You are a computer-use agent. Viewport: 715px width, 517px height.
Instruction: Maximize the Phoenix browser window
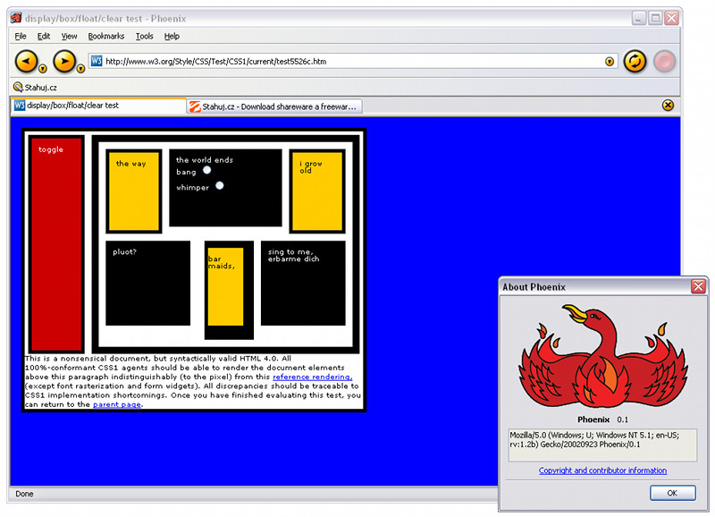pos(655,19)
